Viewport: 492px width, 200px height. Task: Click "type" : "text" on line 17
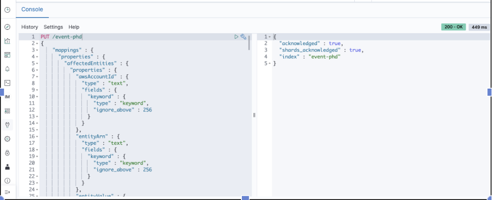(105, 143)
